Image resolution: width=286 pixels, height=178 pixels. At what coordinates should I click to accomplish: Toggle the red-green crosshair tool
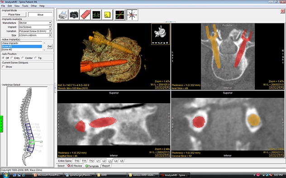coord(119,15)
